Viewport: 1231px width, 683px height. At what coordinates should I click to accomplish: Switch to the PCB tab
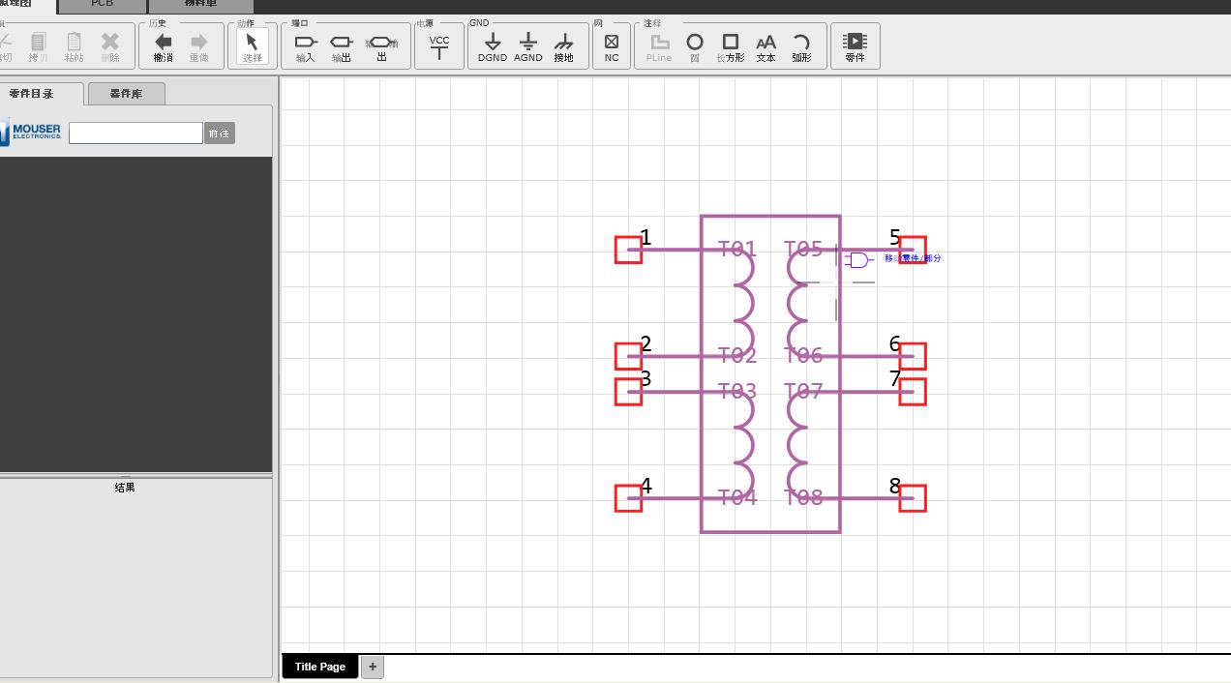coord(102,5)
